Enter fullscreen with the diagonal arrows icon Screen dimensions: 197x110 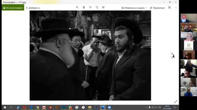(x=176, y=102)
